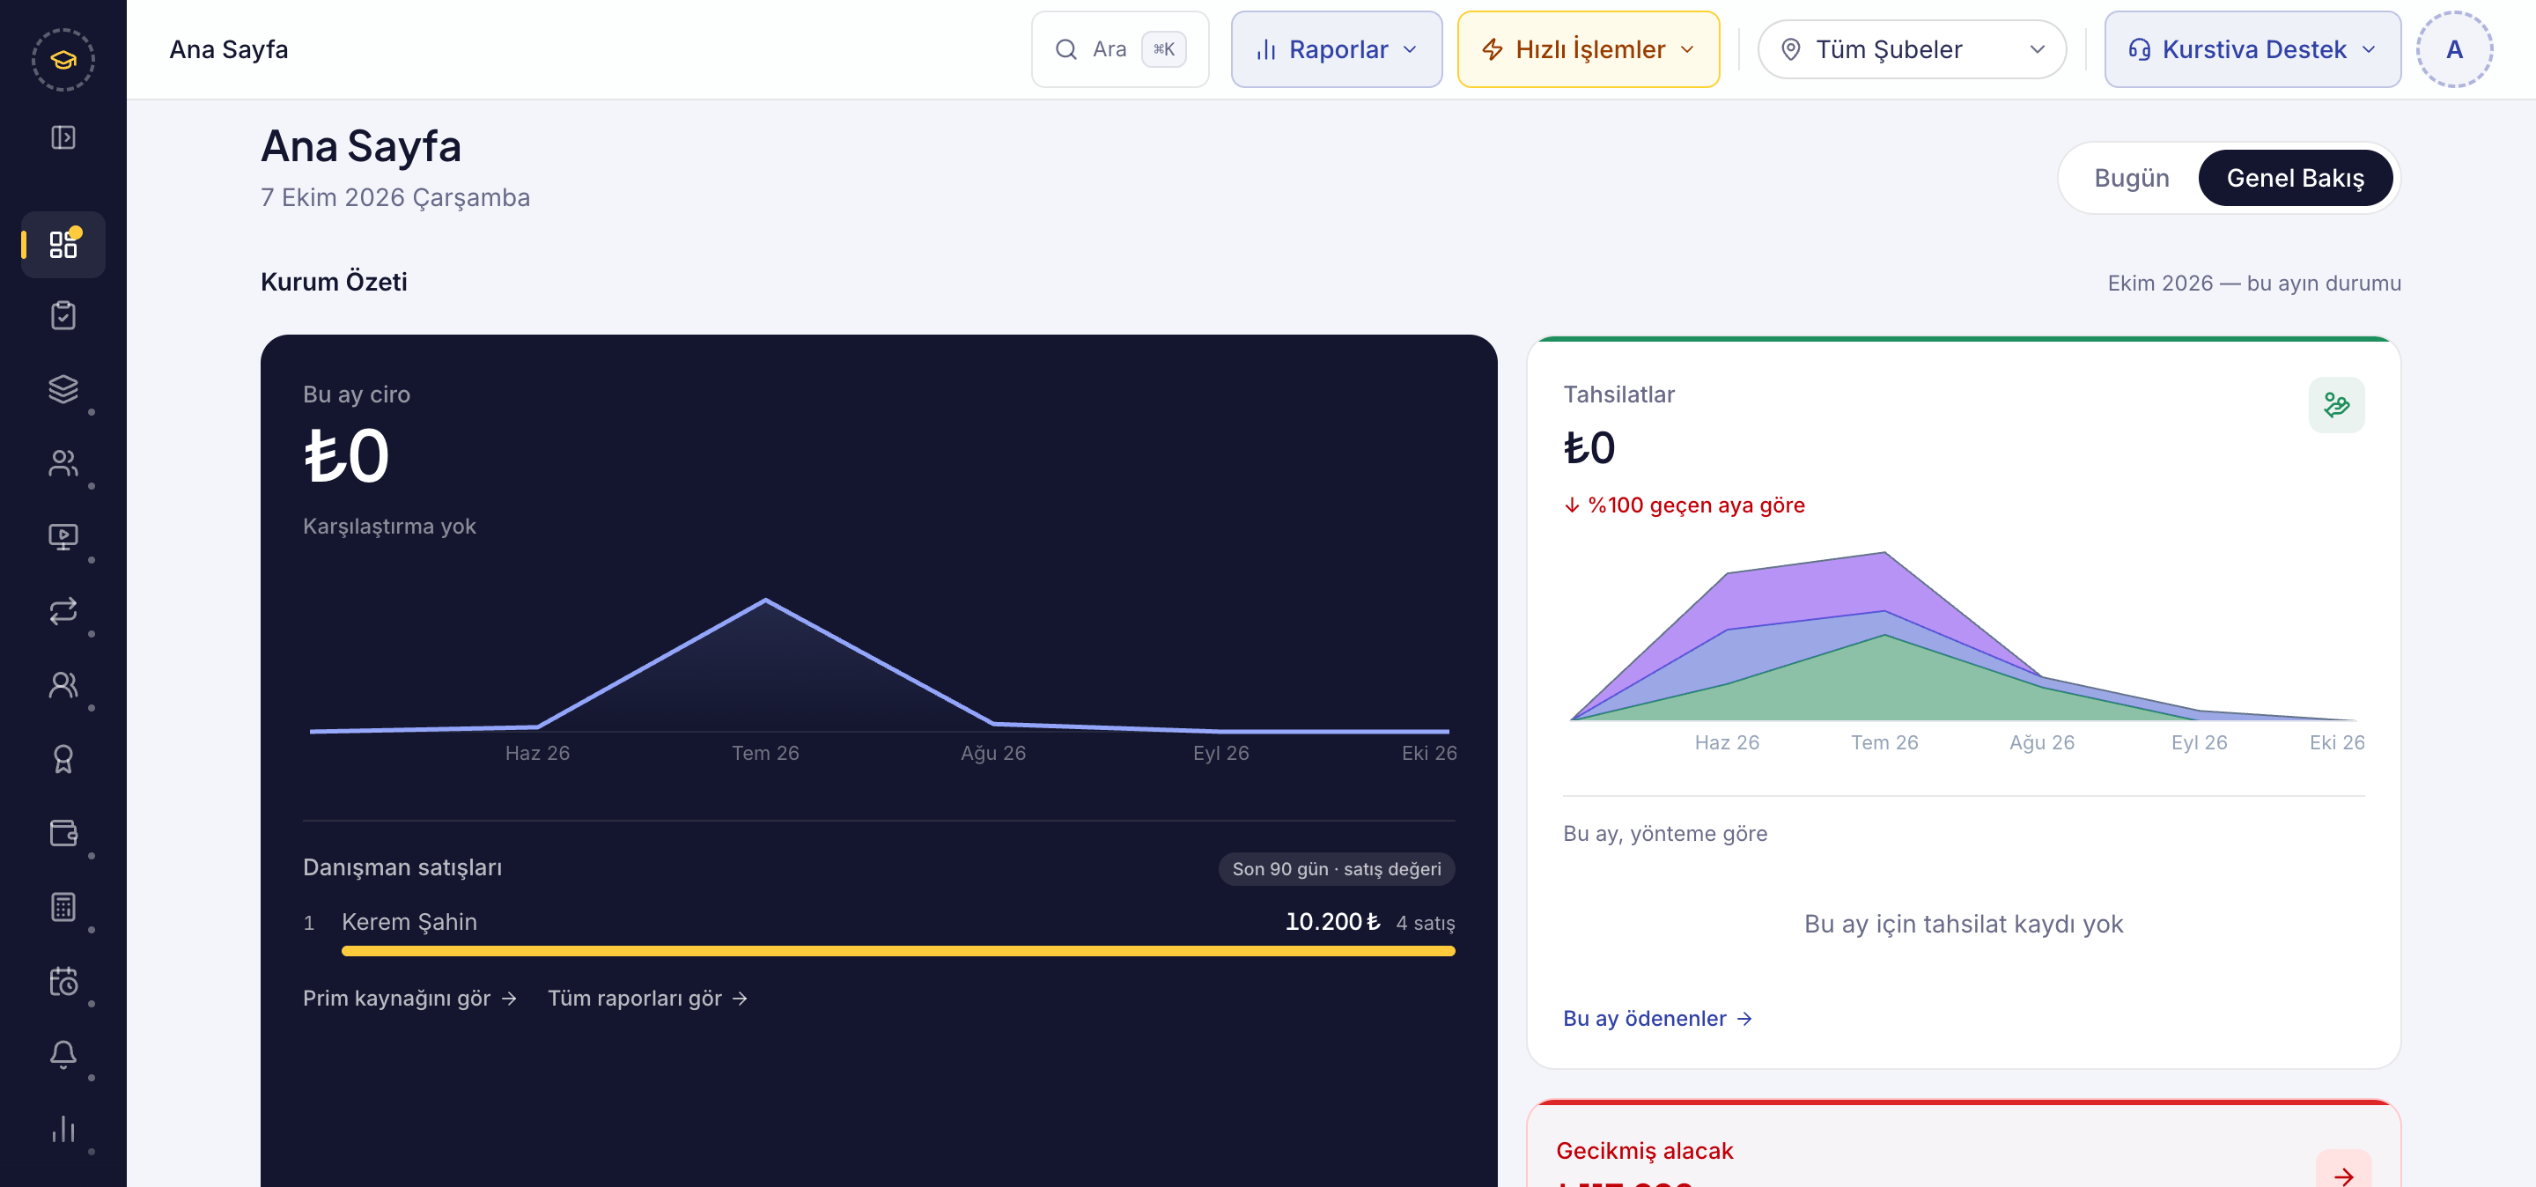Screen dimensions: 2536x1187
Task: Open the screen with play button sidebar icon
Action: [x=63, y=536]
